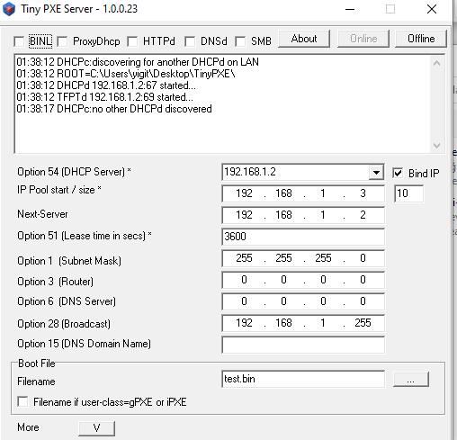Viewport: 457px width, 440px height.
Task: Open the DHCP Server address dropdown
Action: coord(376,172)
